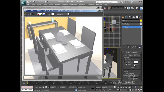This screenshot has height=92, width=164.
Task: Click the yellow object color swatch
Action: [x=141, y=21]
